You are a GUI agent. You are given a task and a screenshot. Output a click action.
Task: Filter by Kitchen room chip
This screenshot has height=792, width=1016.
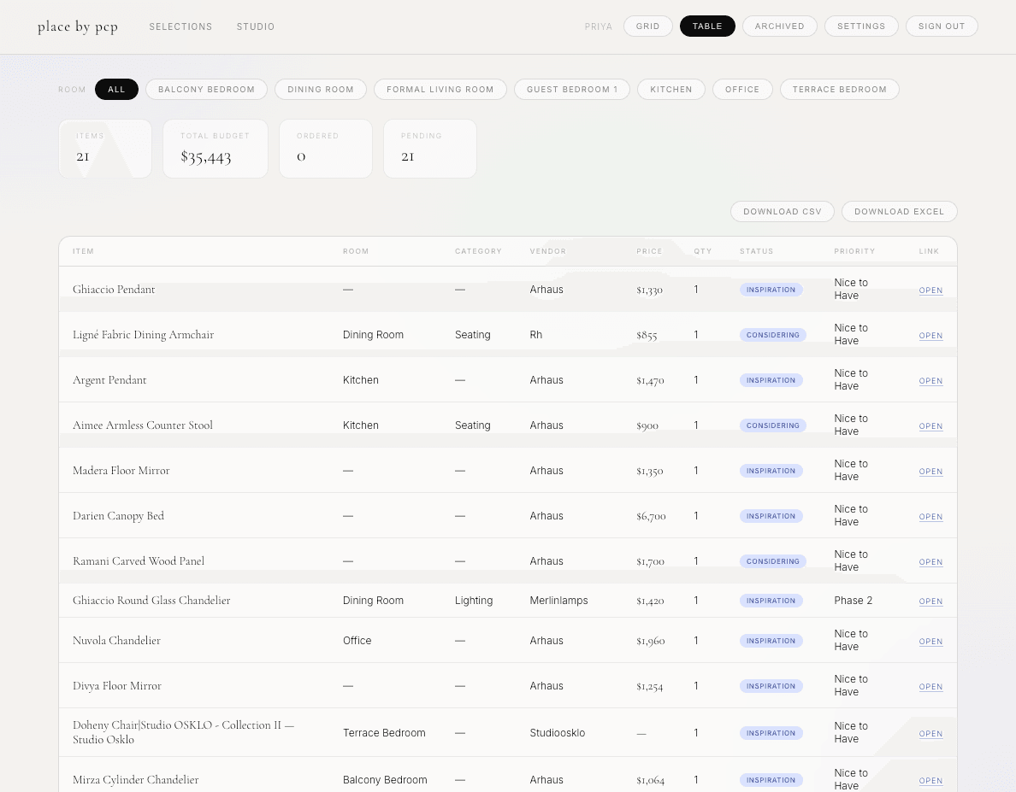point(671,90)
